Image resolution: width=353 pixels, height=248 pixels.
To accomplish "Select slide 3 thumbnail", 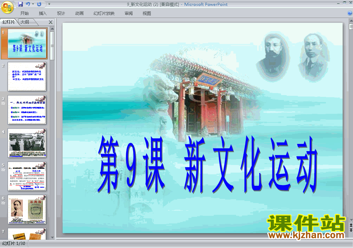I will 27,110.
